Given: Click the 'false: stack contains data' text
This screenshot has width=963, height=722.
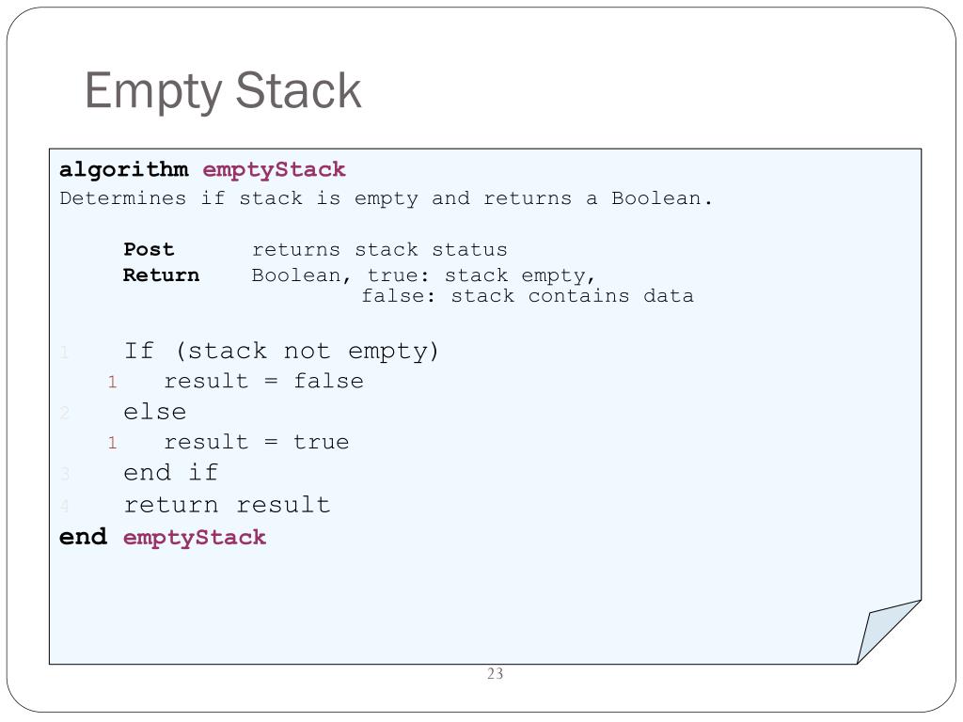Looking at the screenshot, I should coord(528,296).
